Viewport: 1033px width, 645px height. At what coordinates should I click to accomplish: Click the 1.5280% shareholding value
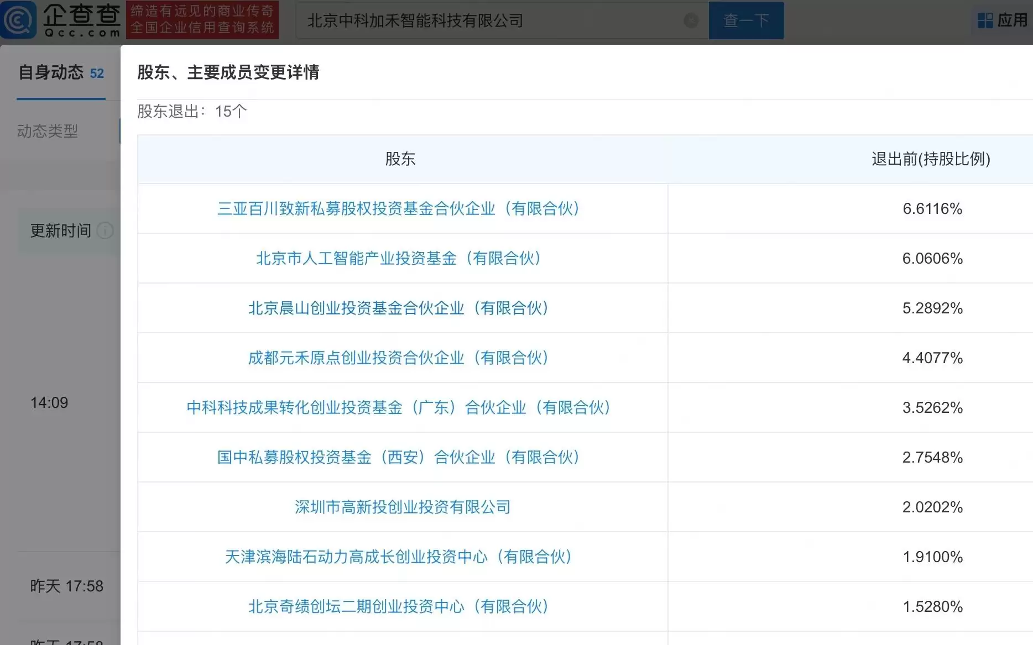(x=932, y=606)
